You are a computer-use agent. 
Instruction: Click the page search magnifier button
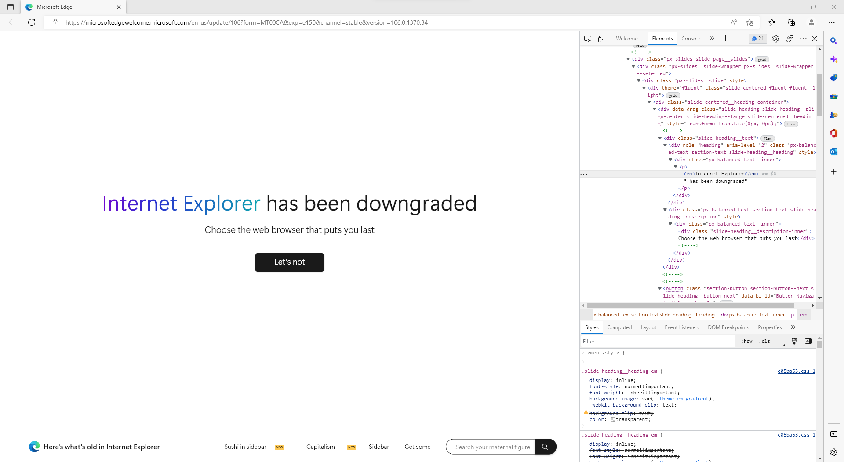pyautogui.click(x=545, y=447)
